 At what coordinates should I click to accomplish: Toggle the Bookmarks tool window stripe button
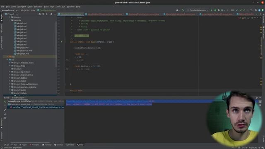click(2, 123)
